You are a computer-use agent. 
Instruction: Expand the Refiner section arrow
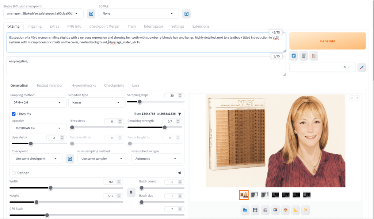tap(179, 173)
